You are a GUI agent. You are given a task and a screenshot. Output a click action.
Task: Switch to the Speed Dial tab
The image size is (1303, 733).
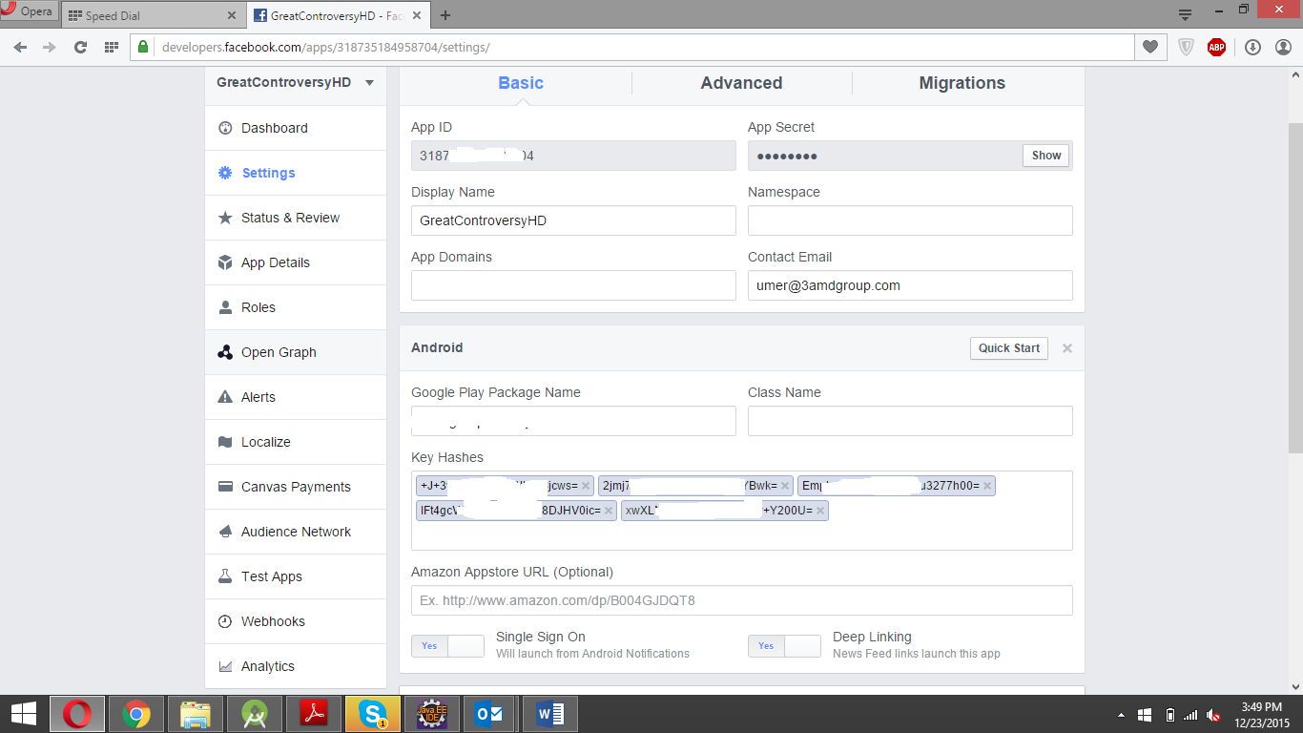pos(153,15)
